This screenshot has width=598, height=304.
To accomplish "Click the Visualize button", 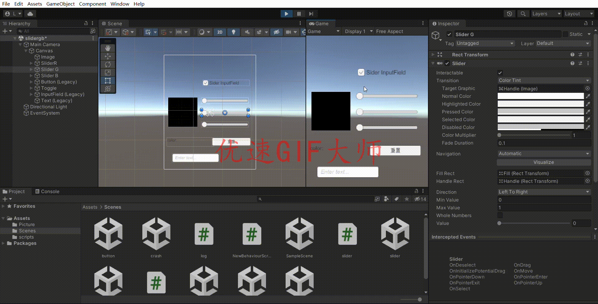I will 544,162.
